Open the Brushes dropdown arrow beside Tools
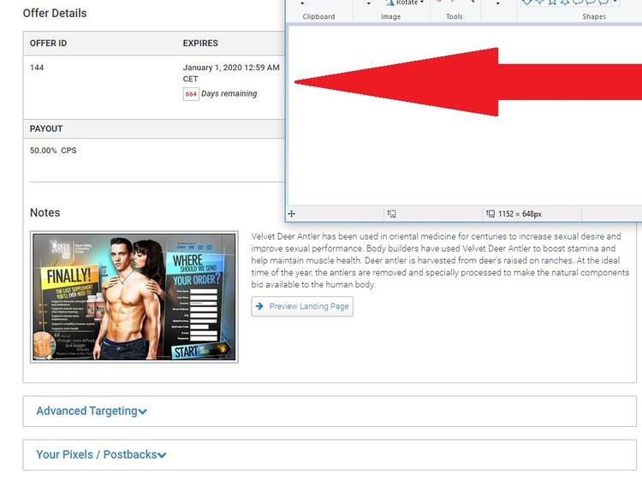642x480 pixels. point(497,3)
